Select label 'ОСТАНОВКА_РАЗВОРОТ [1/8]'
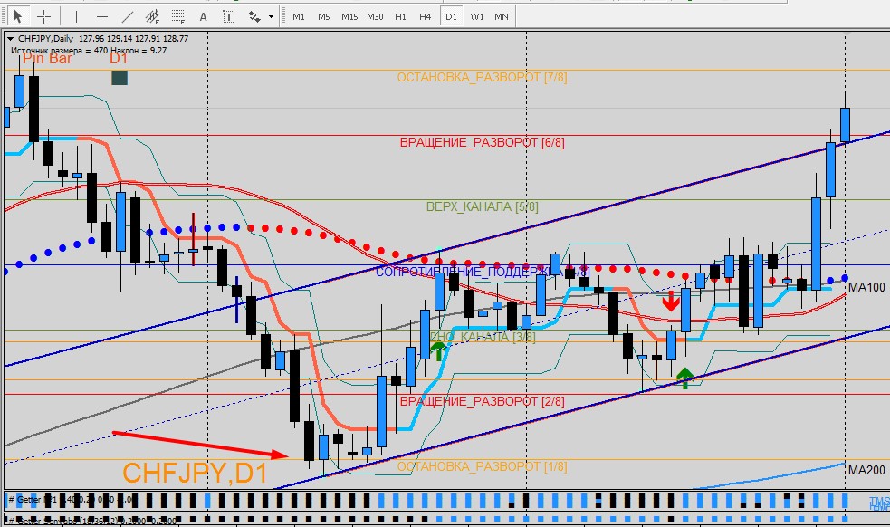 click(482, 466)
